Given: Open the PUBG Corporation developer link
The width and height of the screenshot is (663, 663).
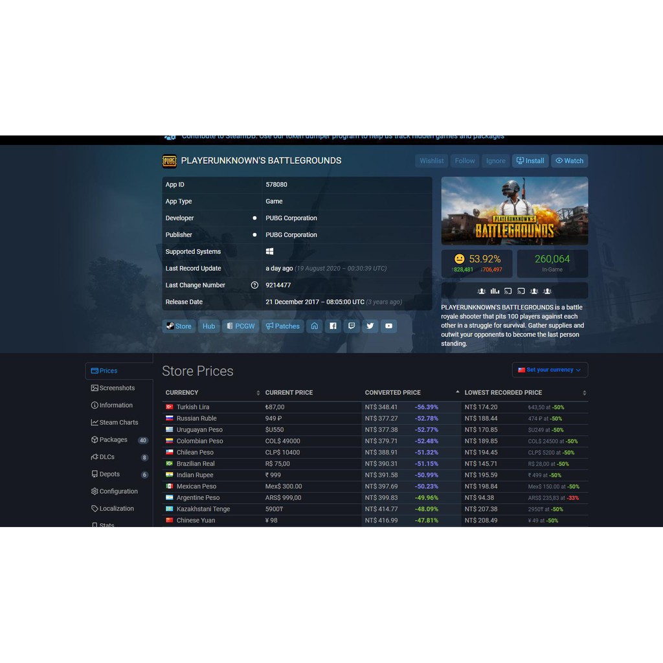Looking at the screenshot, I should [x=291, y=218].
